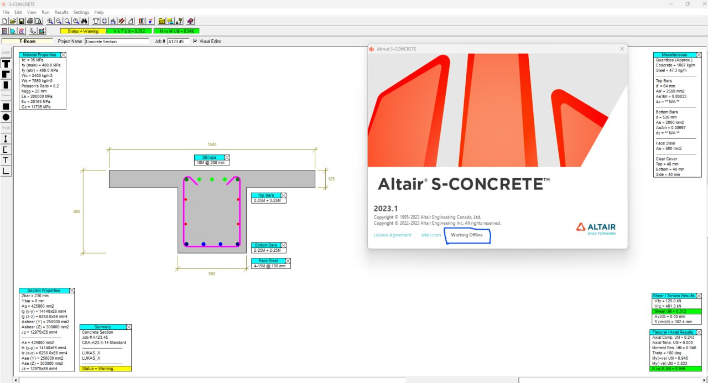Click the green N vs M Util indicator
This screenshot has width=708, height=383.
pos(176,31)
